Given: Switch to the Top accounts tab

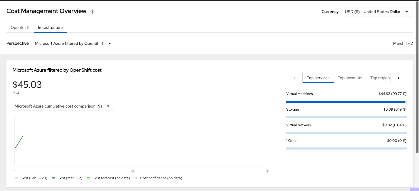Looking at the screenshot, I should pos(350,78).
